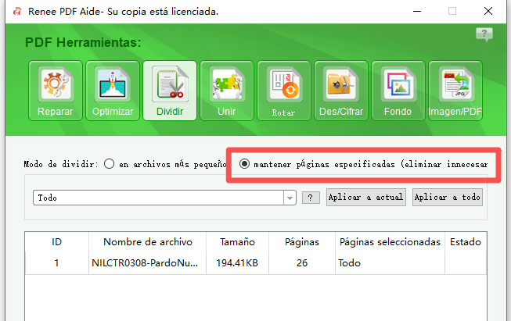Screen dimensions: 511x321
Task: Close the Renee PDF Aide window
Action: tap(488, 12)
